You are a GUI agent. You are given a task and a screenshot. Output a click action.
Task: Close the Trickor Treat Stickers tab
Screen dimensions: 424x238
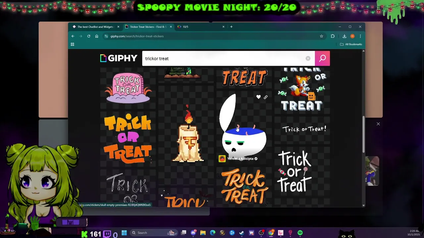point(171,27)
